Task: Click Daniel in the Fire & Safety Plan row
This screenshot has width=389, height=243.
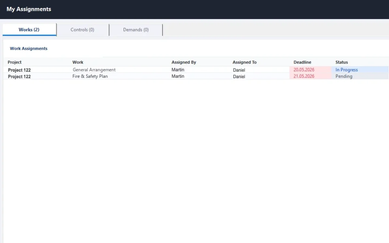Action: (x=239, y=77)
